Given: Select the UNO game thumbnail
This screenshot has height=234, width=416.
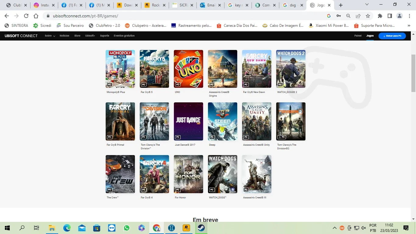Looking at the screenshot, I should [x=189, y=69].
